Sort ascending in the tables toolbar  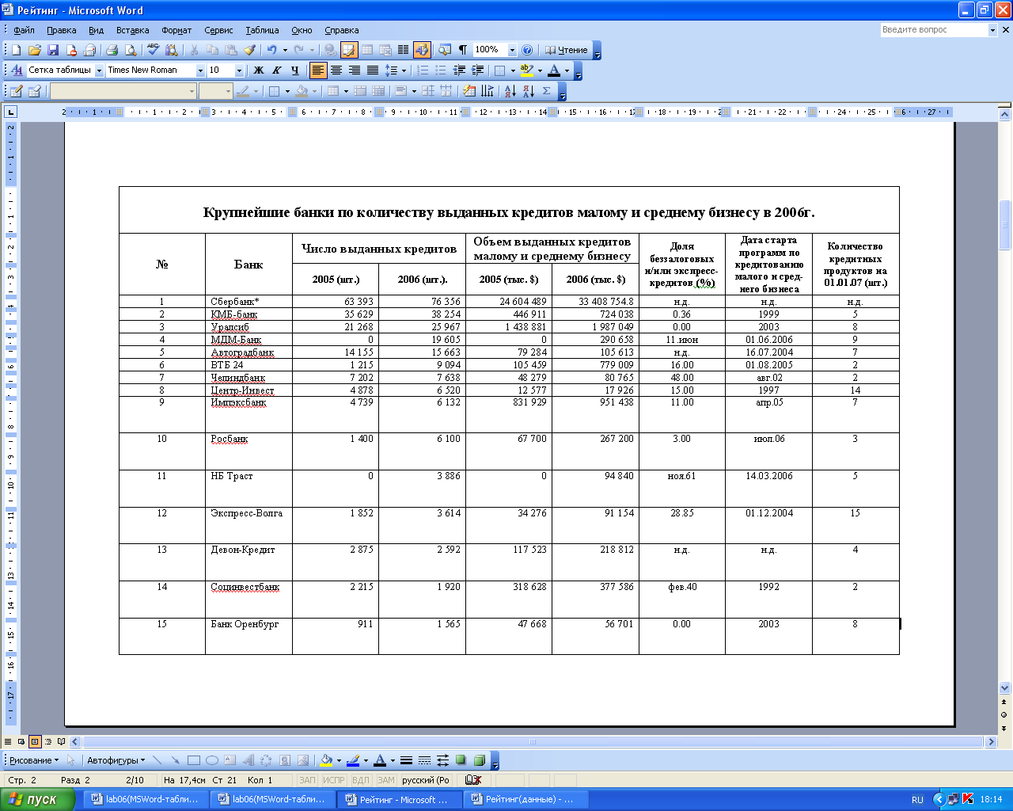pos(511,91)
